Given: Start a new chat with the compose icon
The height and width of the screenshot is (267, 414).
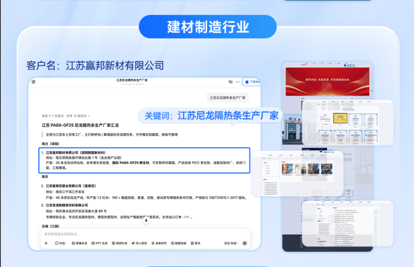Looking at the screenshot, I should [x=34, y=82].
